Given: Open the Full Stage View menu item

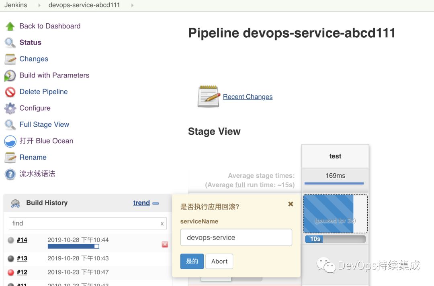Looking at the screenshot, I should pyautogui.click(x=44, y=125).
